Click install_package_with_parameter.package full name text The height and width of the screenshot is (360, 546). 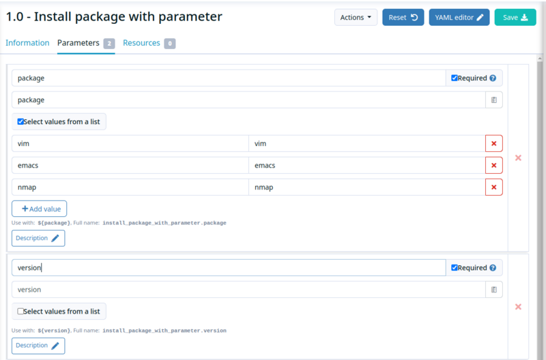coord(164,223)
